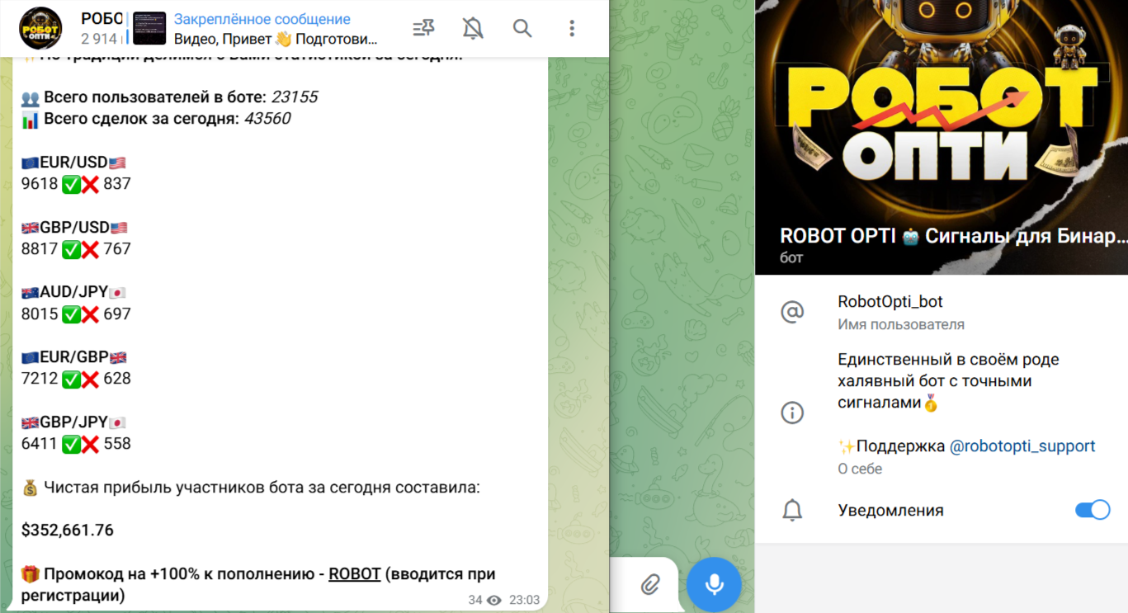Click the GBP/JPY pair line
Screen dimensions: 1128x613
click(x=73, y=422)
